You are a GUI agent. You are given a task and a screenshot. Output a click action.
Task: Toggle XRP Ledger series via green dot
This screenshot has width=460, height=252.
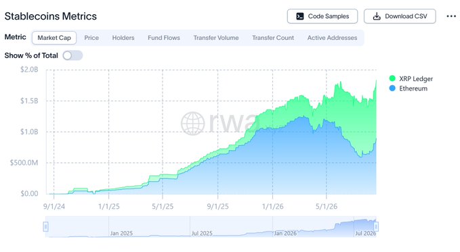(392, 78)
